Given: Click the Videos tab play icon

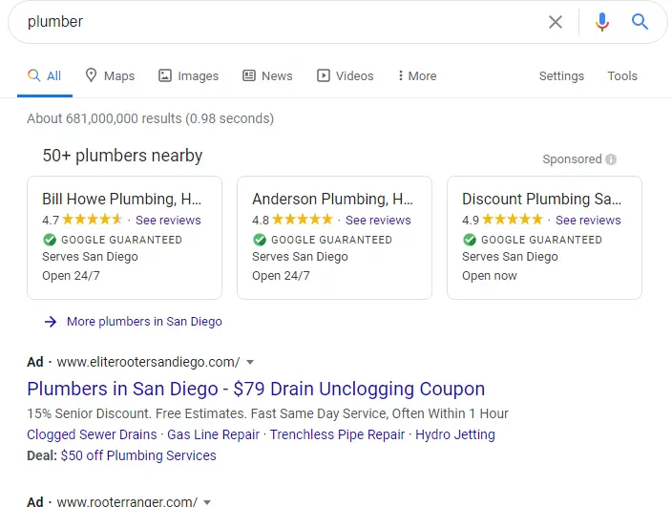Looking at the screenshot, I should tap(324, 75).
